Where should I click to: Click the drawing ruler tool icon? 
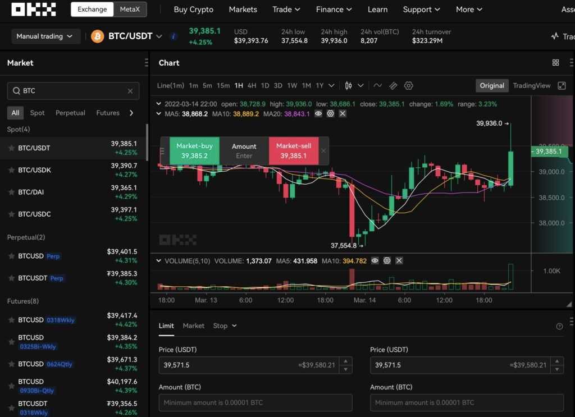(x=393, y=86)
